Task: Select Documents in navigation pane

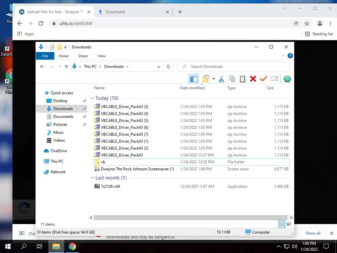Action: pyautogui.click(x=63, y=117)
